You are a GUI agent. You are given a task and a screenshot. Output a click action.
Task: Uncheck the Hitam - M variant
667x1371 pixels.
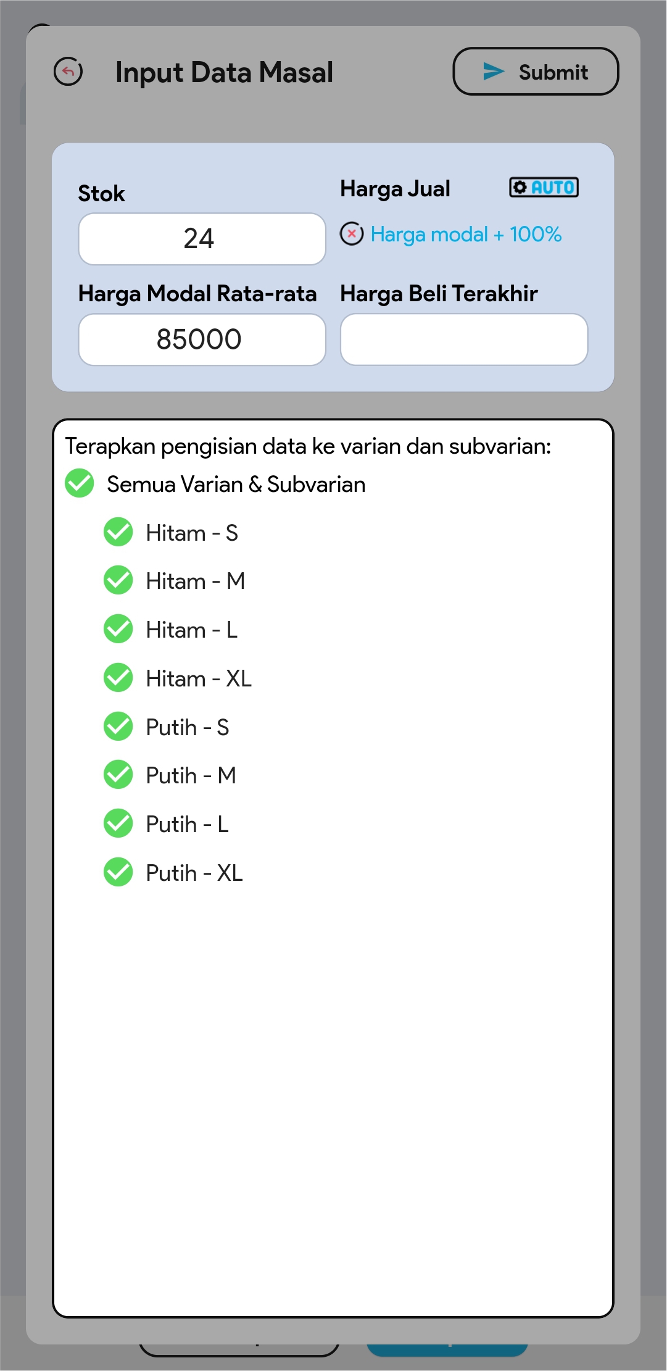[118, 581]
